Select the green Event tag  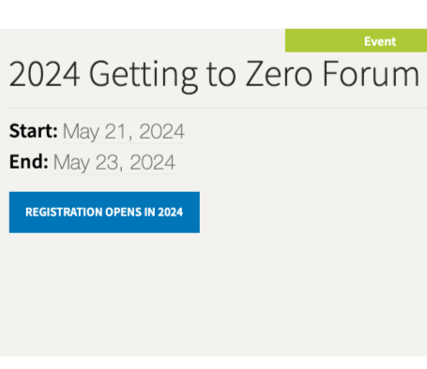pyautogui.click(x=356, y=40)
